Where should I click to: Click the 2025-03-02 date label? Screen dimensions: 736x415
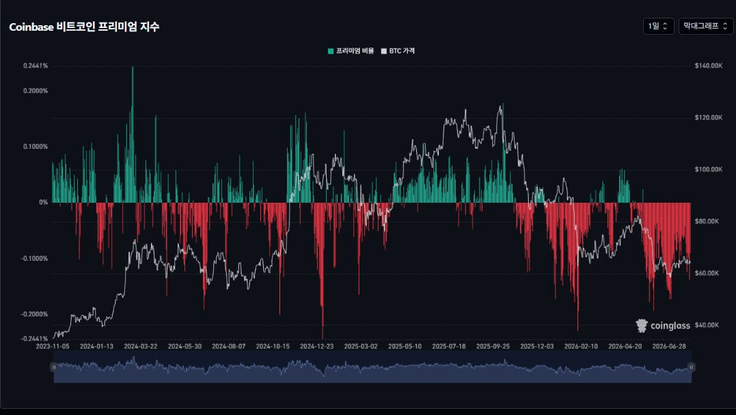click(361, 346)
